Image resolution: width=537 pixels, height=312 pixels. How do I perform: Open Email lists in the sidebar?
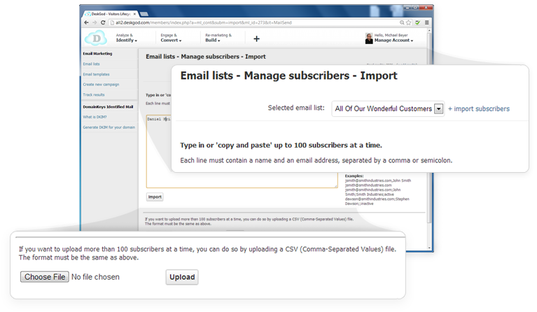[x=91, y=64]
